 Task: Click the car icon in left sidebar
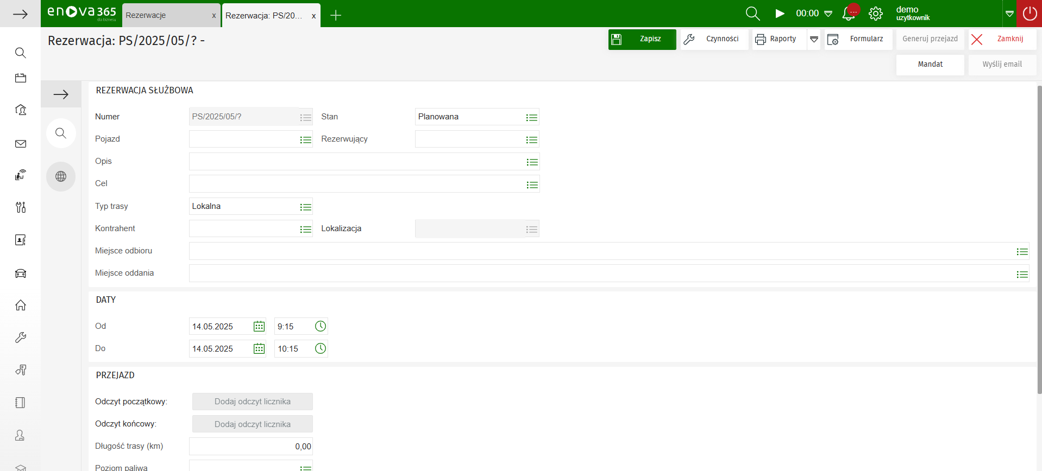(21, 273)
